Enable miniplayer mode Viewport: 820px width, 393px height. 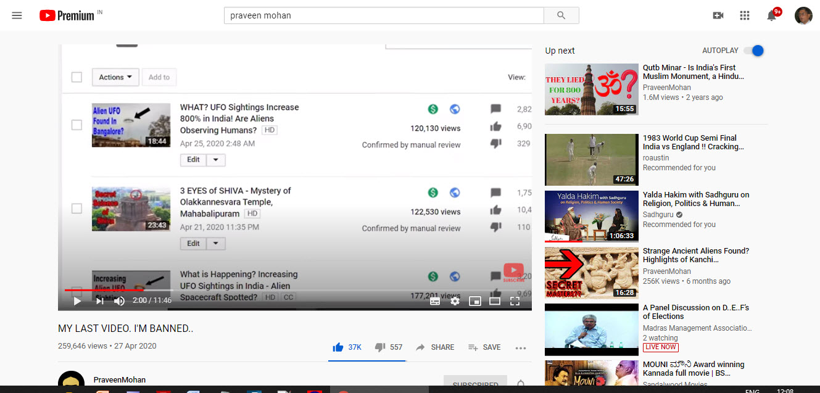[474, 301]
